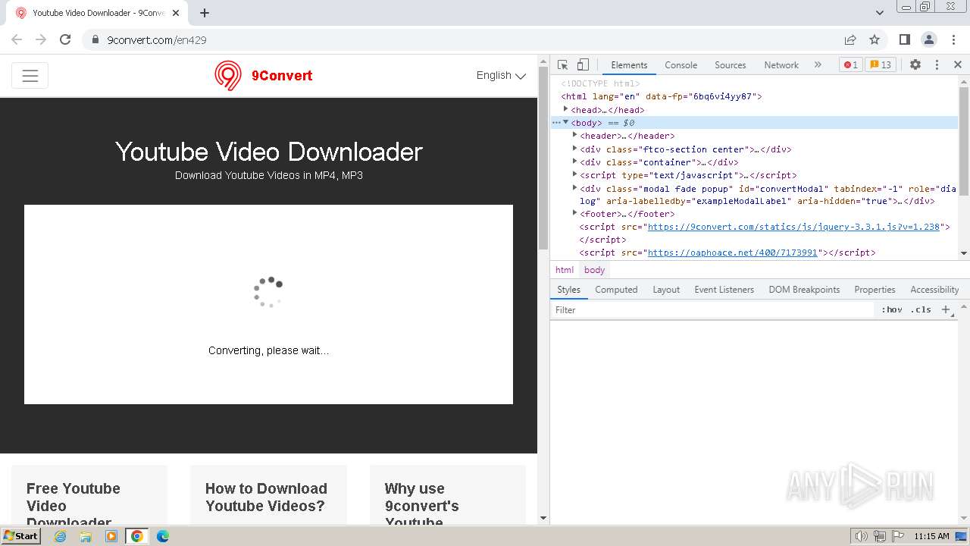
Task: Close the Youtube Video Downloader tab
Action: [x=176, y=13]
